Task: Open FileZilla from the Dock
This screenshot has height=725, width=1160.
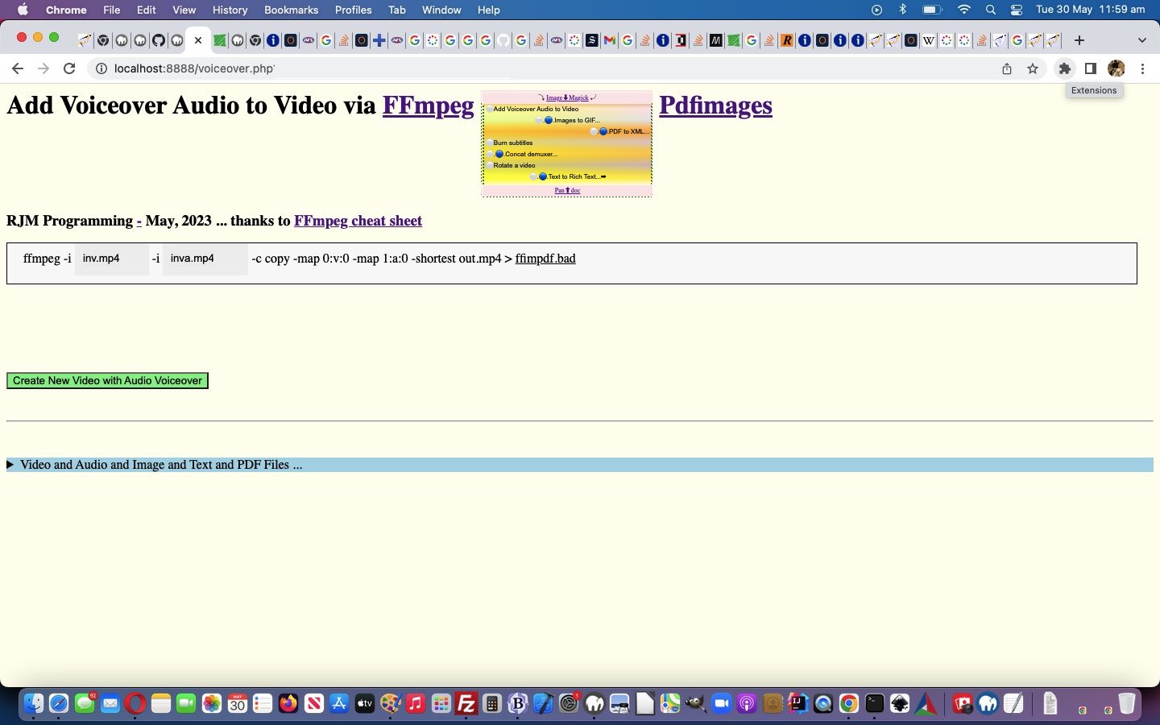Action: click(x=466, y=703)
